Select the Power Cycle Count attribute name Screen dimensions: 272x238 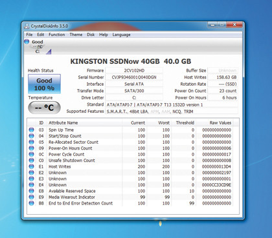67,154
